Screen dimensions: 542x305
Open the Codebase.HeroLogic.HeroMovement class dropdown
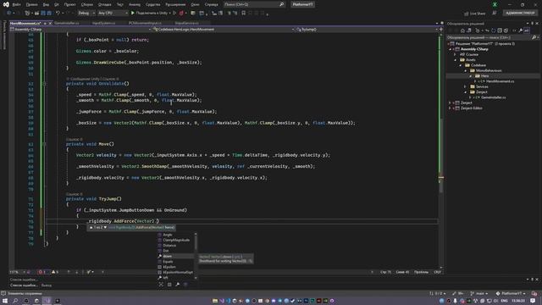(224, 30)
